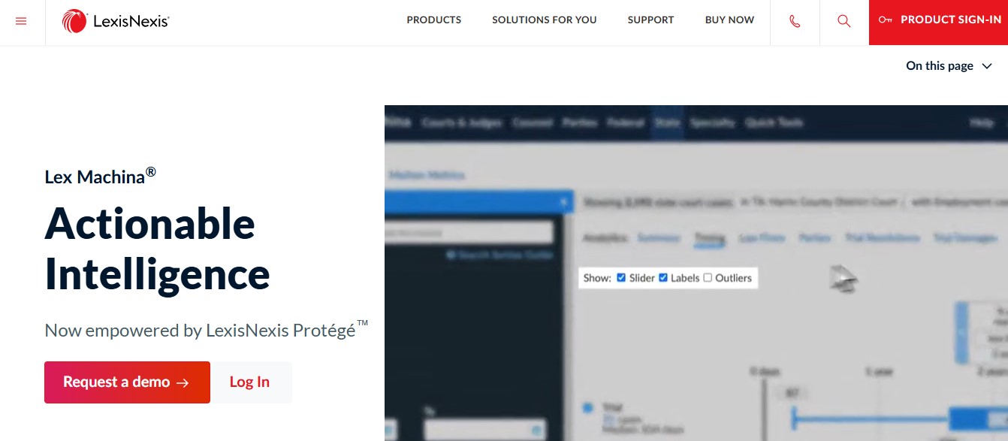Open the Support menu item
This screenshot has height=441, width=1008.
(650, 20)
